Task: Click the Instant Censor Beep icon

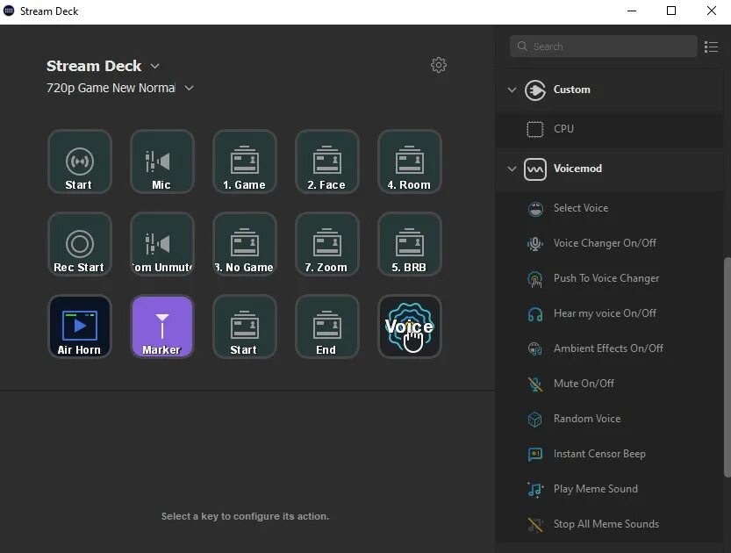Action: (x=535, y=454)
